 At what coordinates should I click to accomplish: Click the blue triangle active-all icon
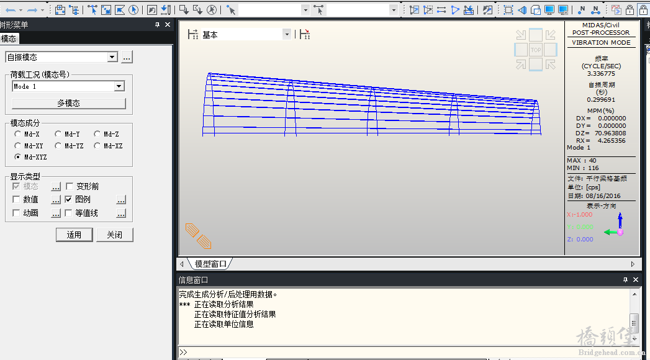coord(454,10)
